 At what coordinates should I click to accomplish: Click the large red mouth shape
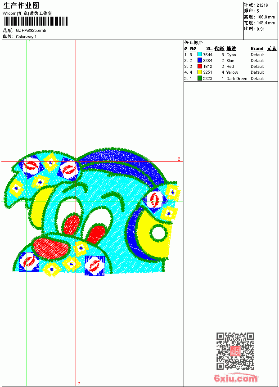[50, 247]
